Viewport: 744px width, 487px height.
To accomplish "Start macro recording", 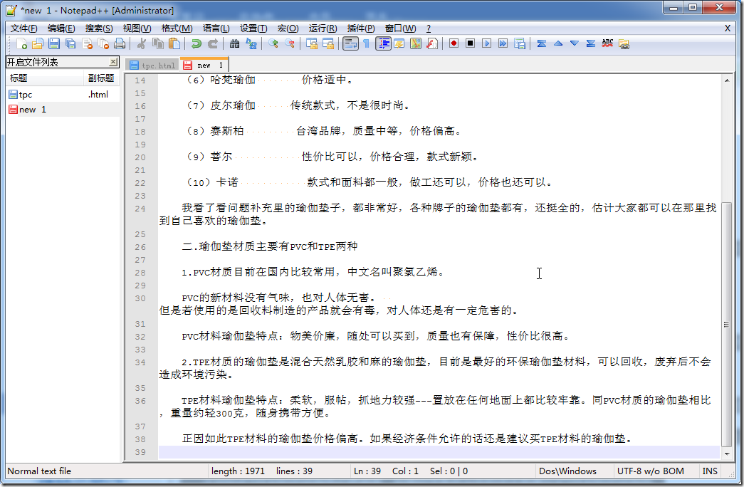I will click(x=454, y=43).
